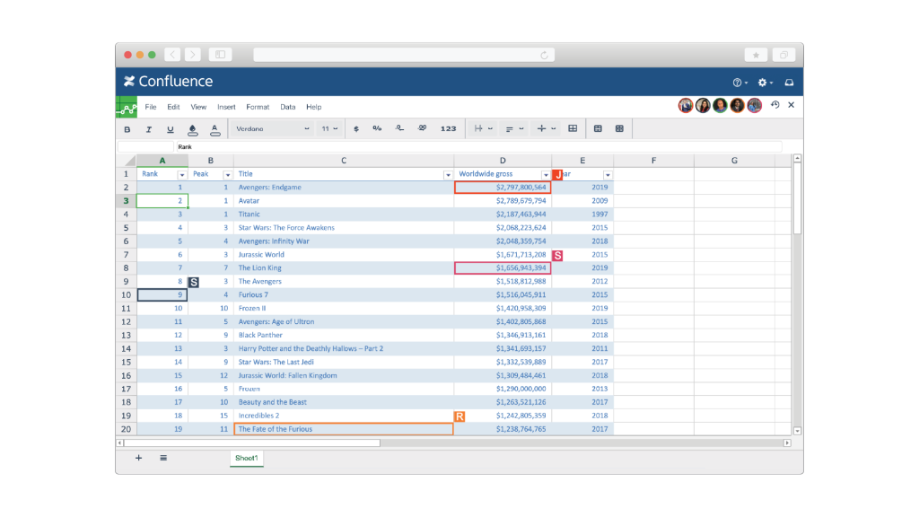Open the File menu
This screenshot has width=919, height=517.
[151, 107]
